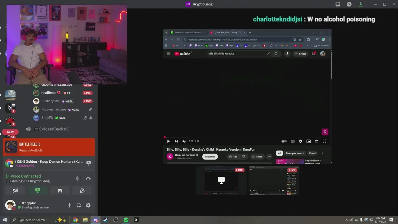Toggle closed captions in YouTube player
The width and height of the screenshot is (398, 224).
293,141
